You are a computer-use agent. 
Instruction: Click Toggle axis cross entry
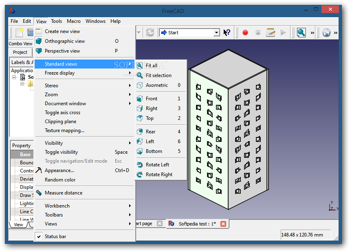coord(85,113)
